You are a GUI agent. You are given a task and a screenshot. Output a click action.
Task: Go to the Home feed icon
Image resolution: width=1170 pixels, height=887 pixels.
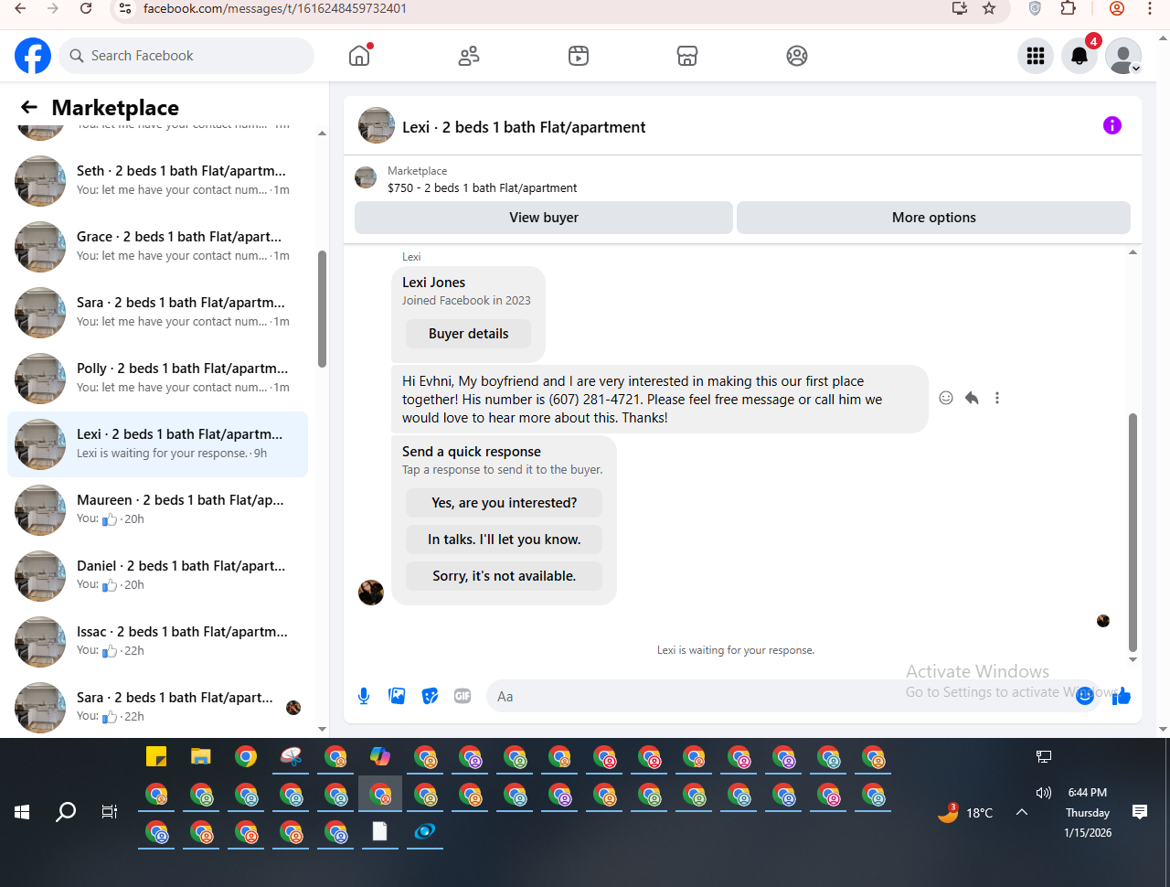359,56
